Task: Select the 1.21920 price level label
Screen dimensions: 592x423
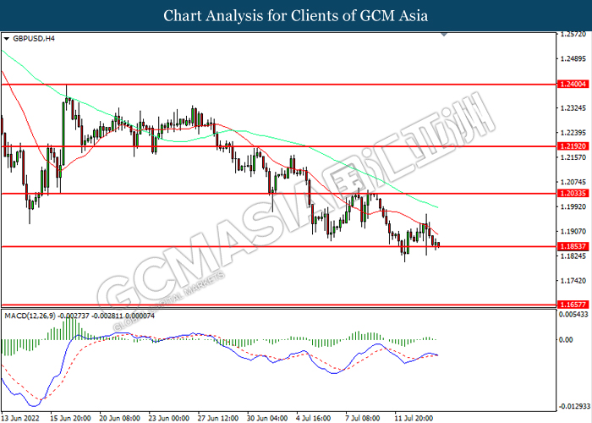Action: pyautogui.click(x=573, y=146)
